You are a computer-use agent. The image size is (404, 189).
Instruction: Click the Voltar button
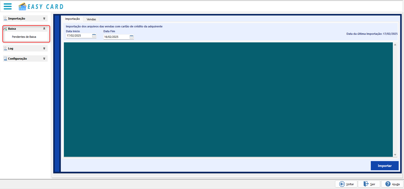(x=346, y=184)
